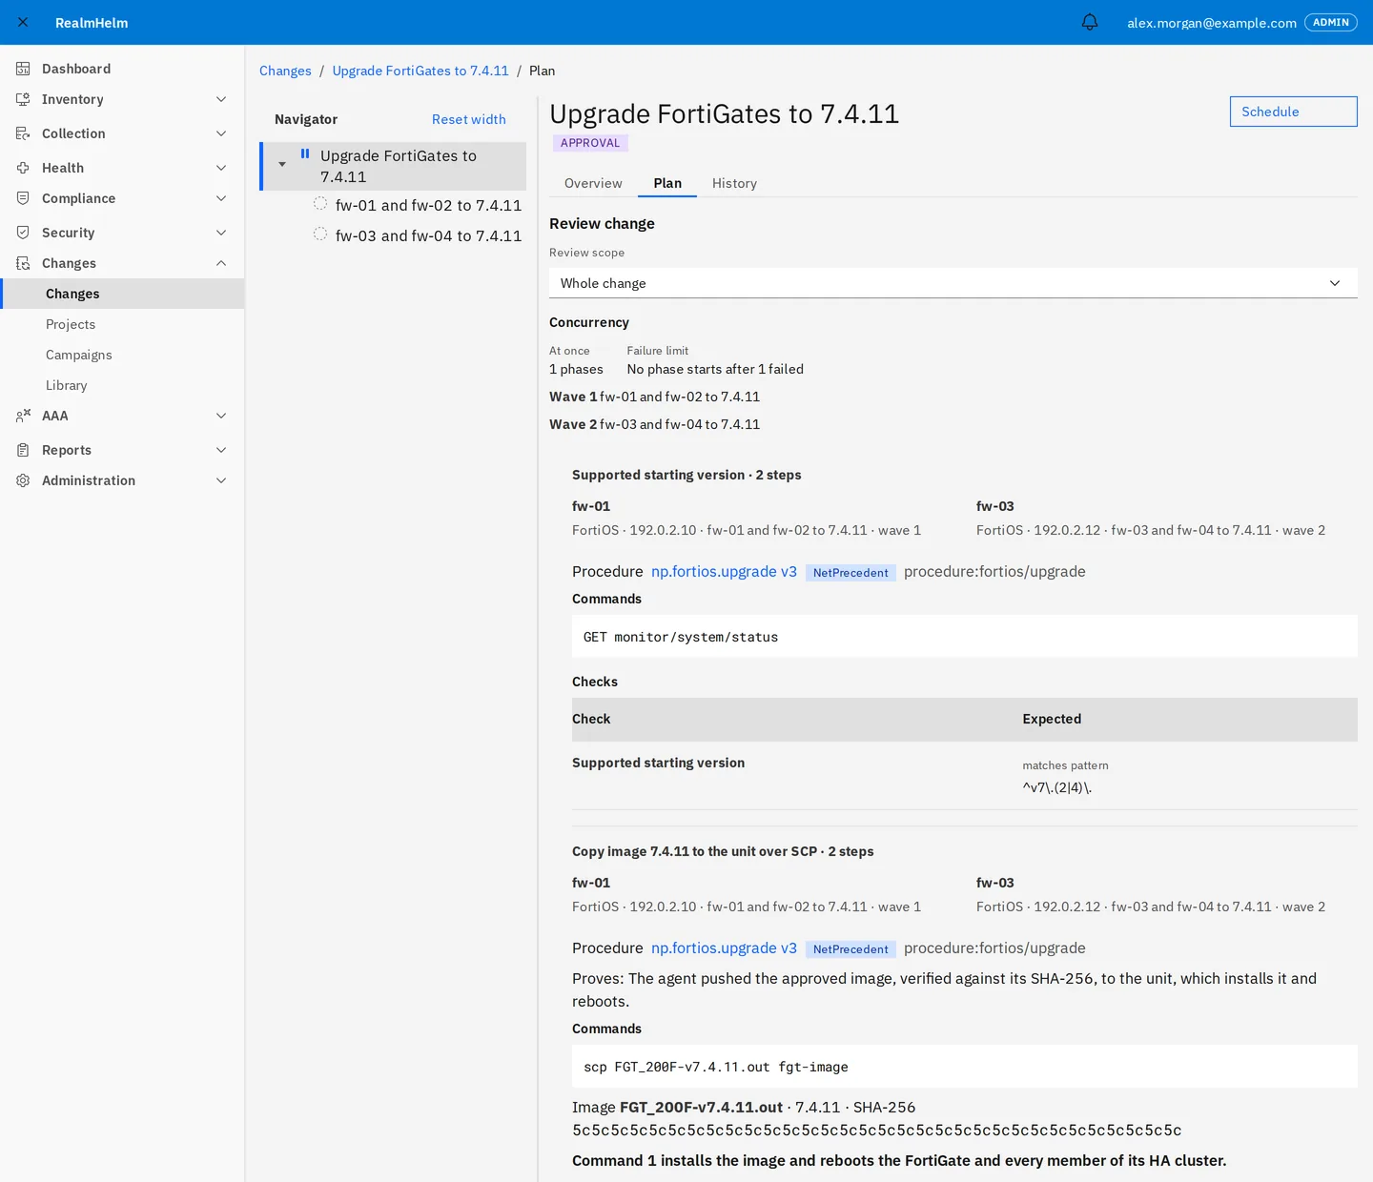
Task: Click the Security shield icon
Action: 23,233
